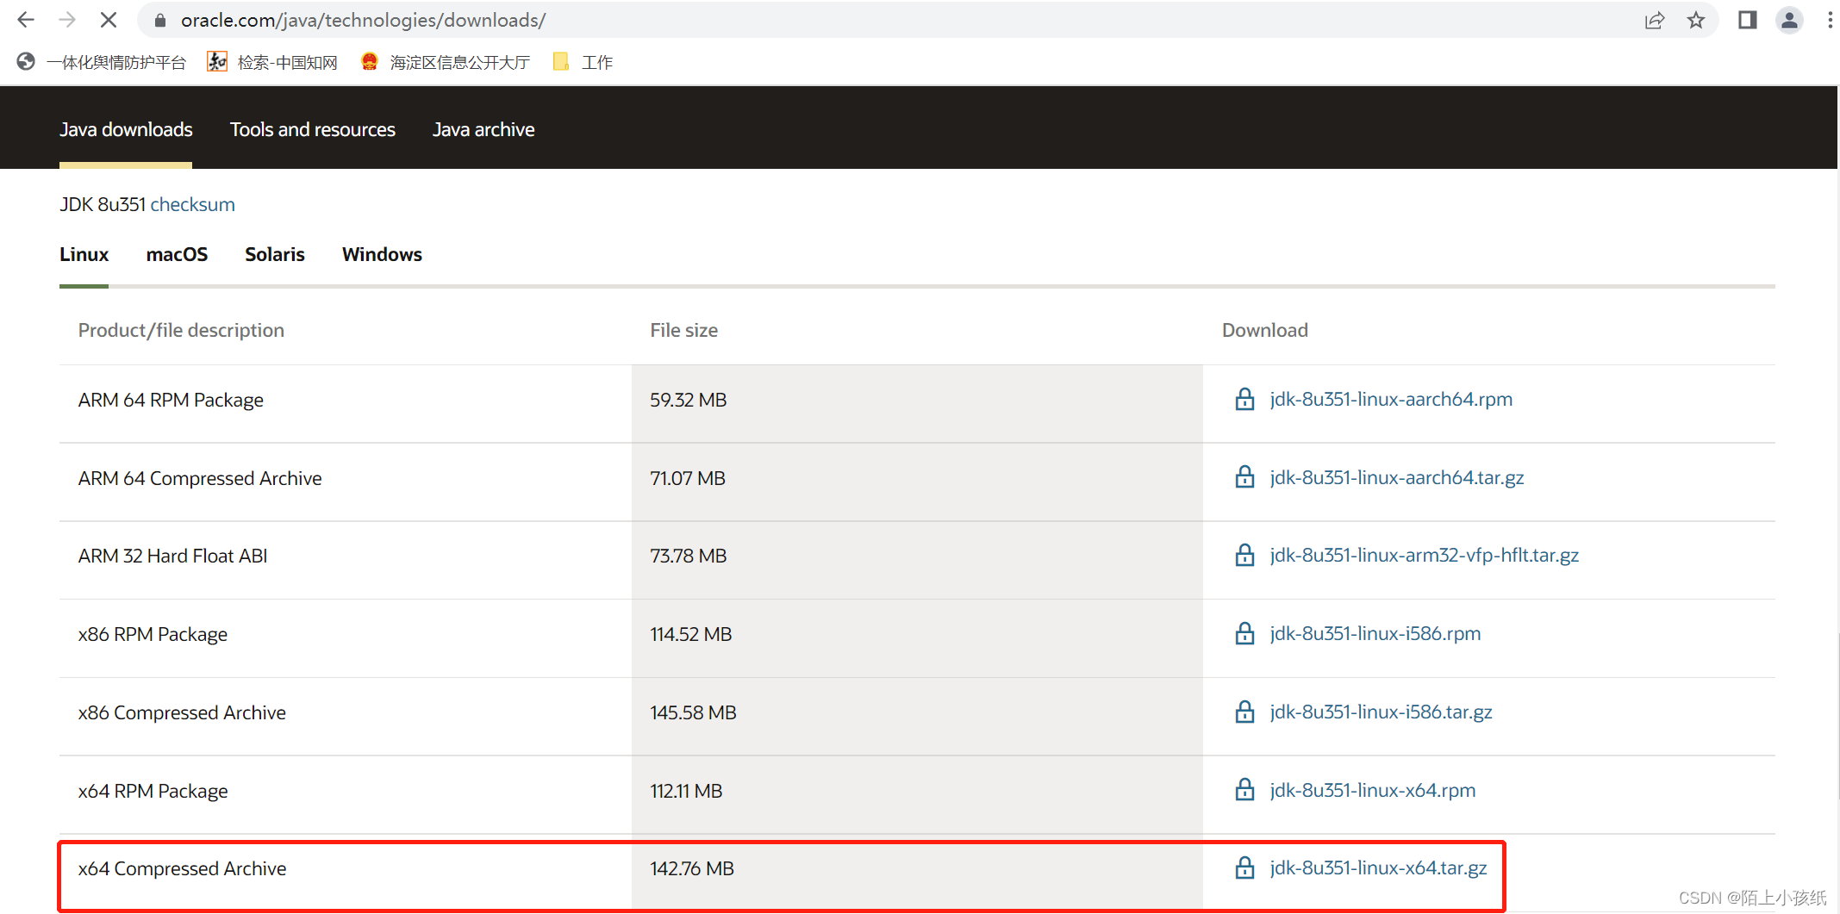The height and width of the screenshot is (914, 1840).
Task: Select the ARM 32 Hard Float ABI description
Action: tap(173, 556)
